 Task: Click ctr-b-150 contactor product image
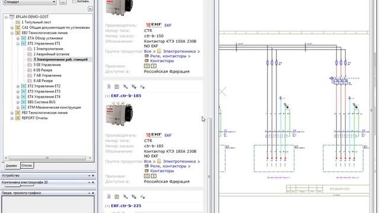pos(119,7)
